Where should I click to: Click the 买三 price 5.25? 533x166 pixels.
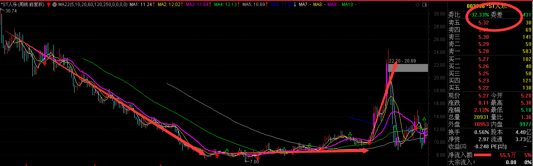pyautogui.click(x=484, y=73)
